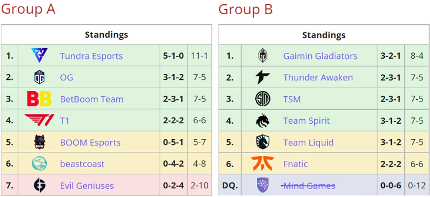Click the Tundra Esports team logo
This screenshot has height=197, width=430.
(x=39, y=55)
